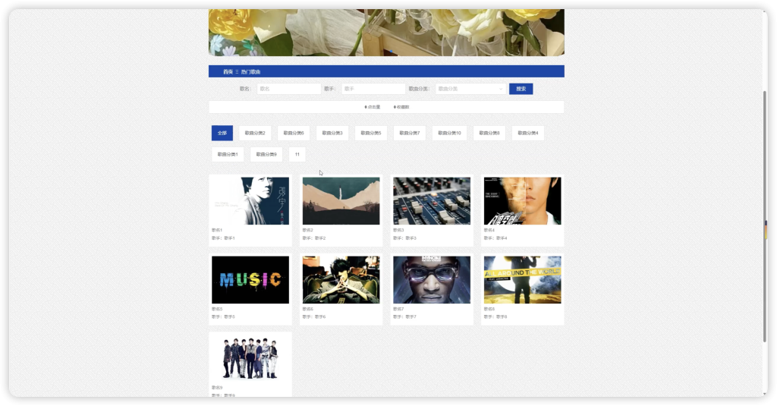Open the colorful MUSIC cover for 歌名5
The height and width of the screenshot is (406, 777).
point(250,279)
